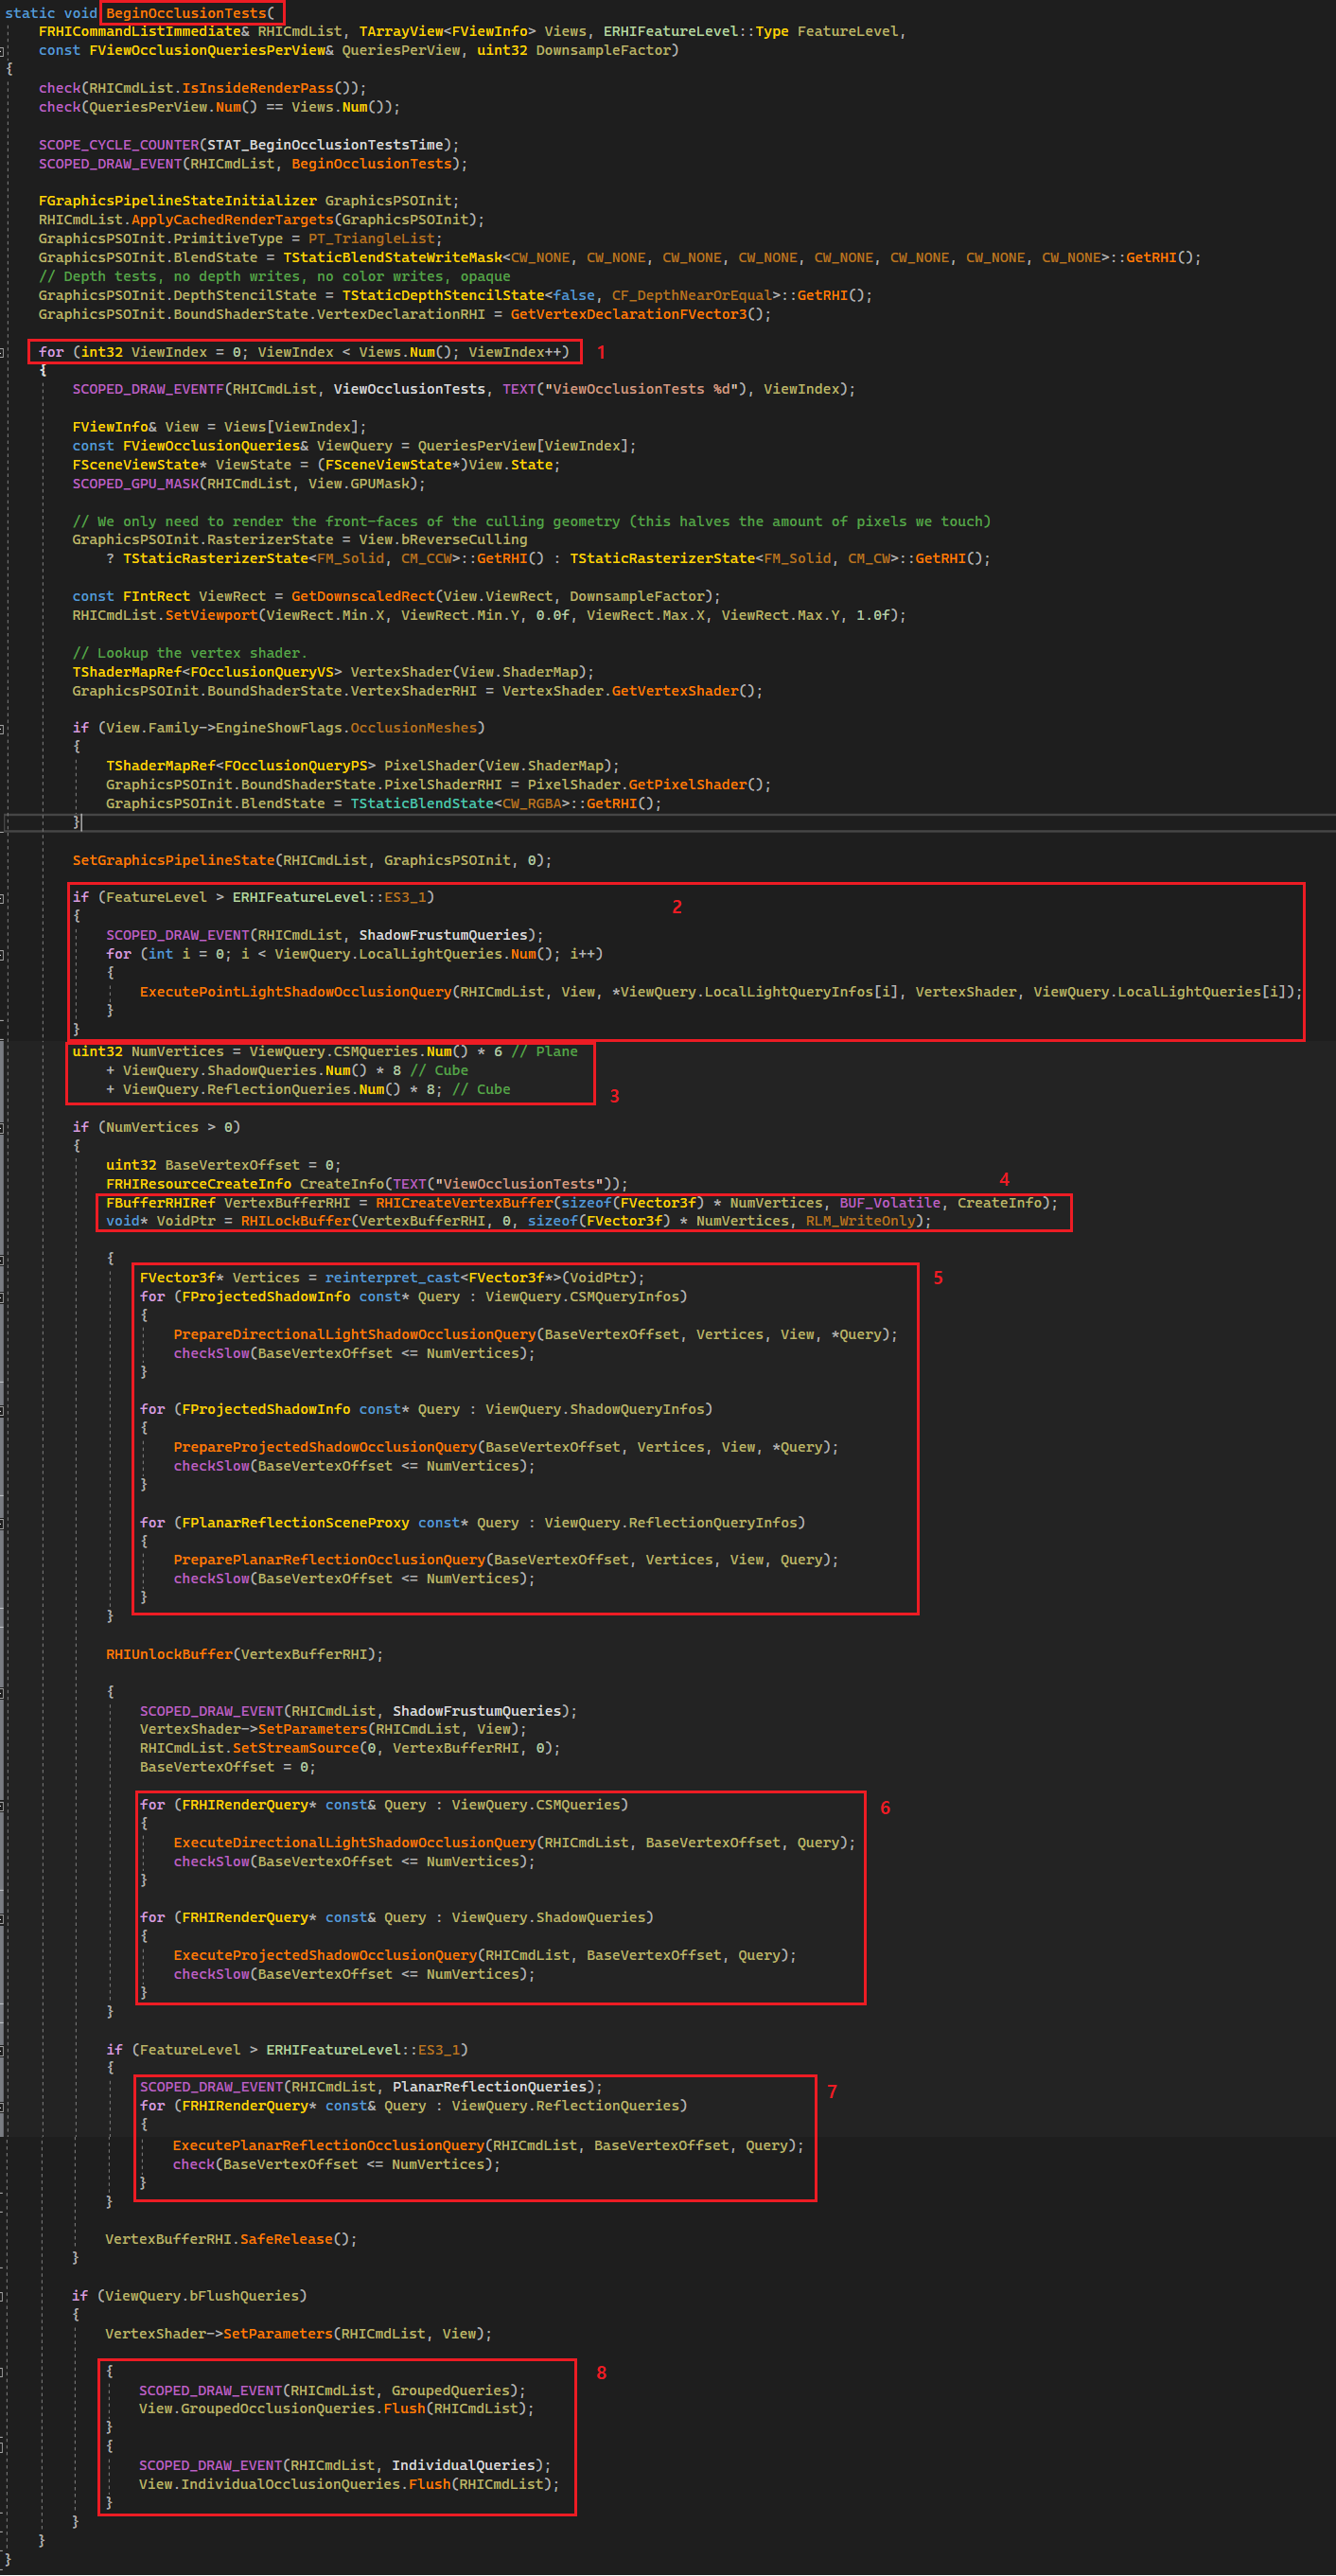The image size is (1336, 2576).
Task: Click PlanarReflectionQueries event name
Action: click(489, 2088)
